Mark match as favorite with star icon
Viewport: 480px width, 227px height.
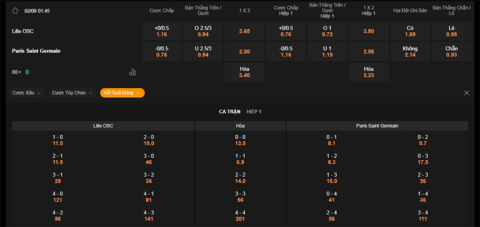(x=15, y=11)
